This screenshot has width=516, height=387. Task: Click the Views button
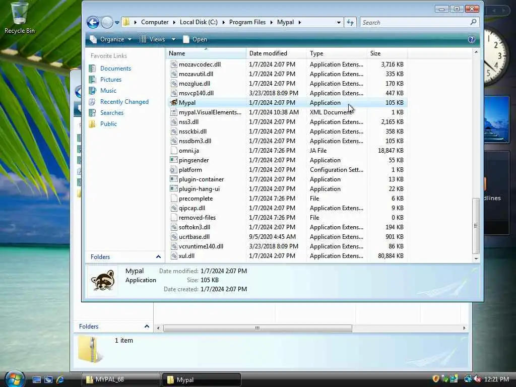coord(153,39)
